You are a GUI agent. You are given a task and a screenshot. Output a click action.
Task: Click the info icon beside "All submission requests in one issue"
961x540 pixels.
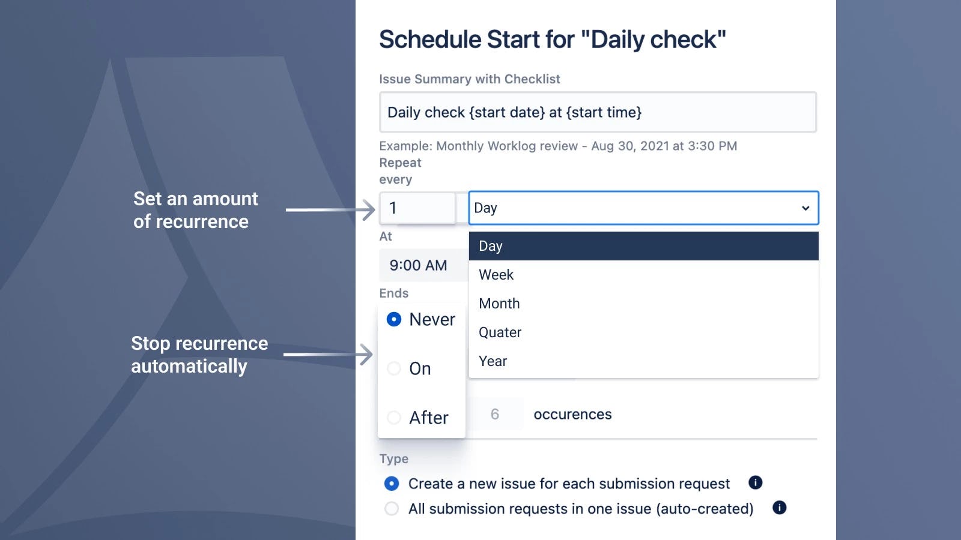tap(780, 508)
